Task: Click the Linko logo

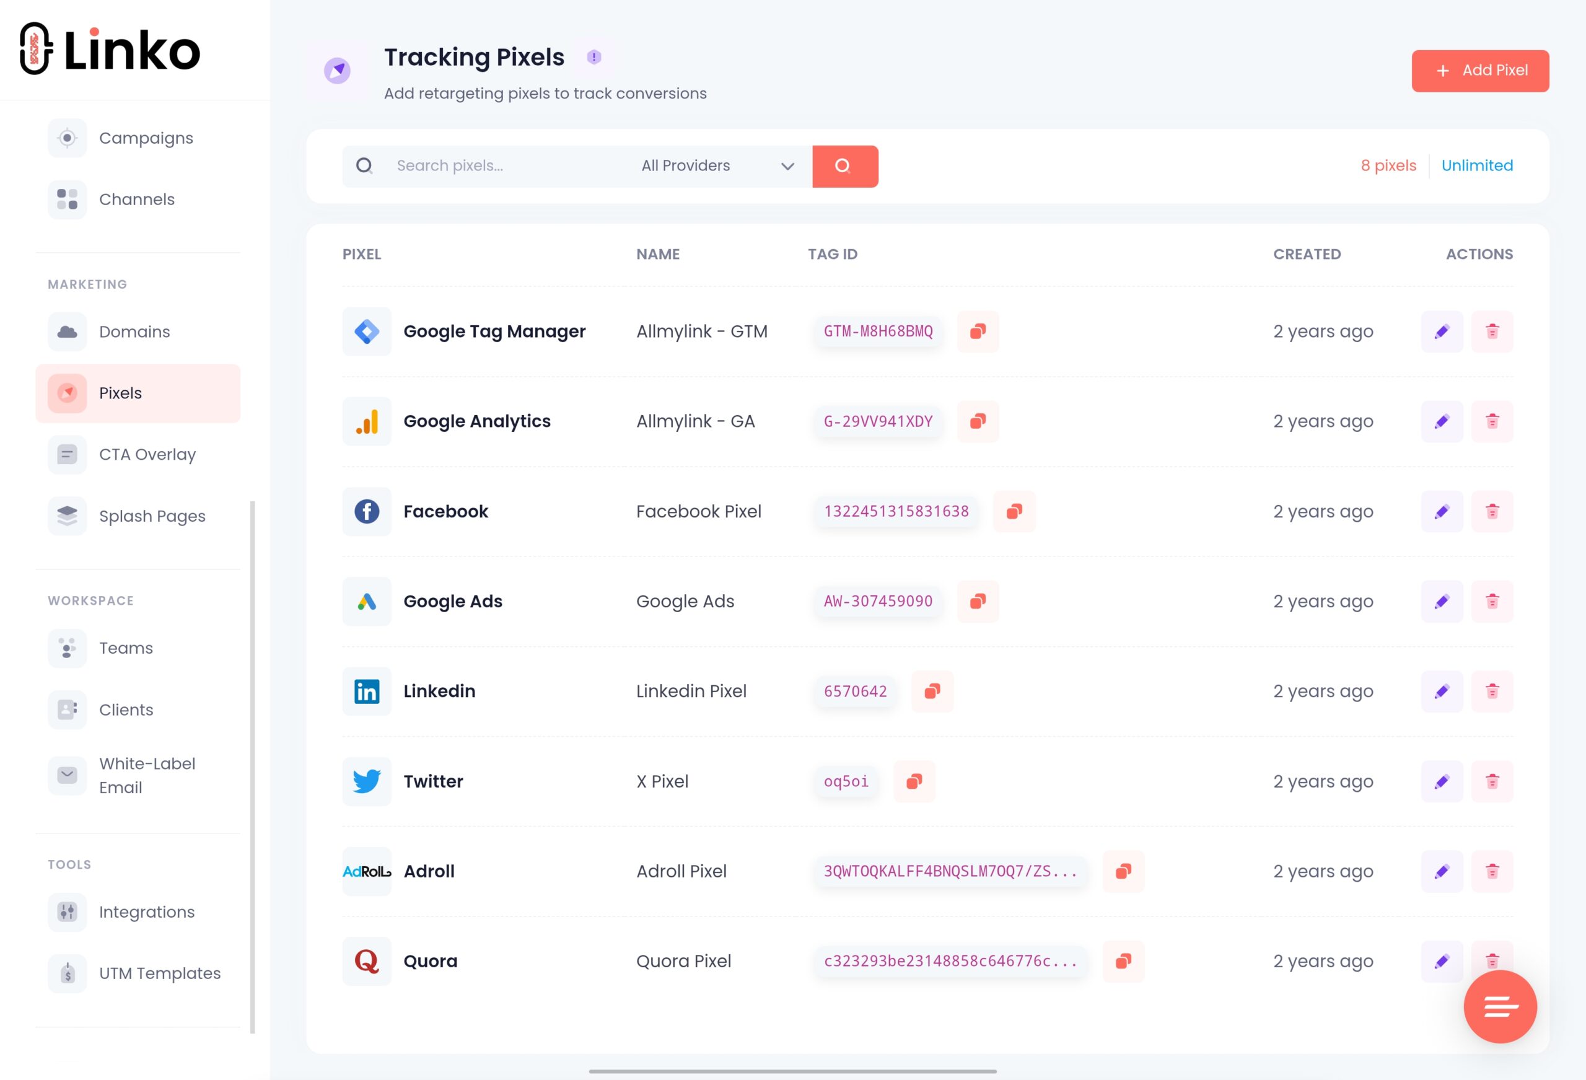Action: pos(110,49)
